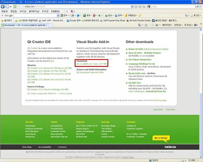Open the 도구(O) command bar dropdown
Screen dimensions: 203x162
pyautogui.click(x=188, y=25)
